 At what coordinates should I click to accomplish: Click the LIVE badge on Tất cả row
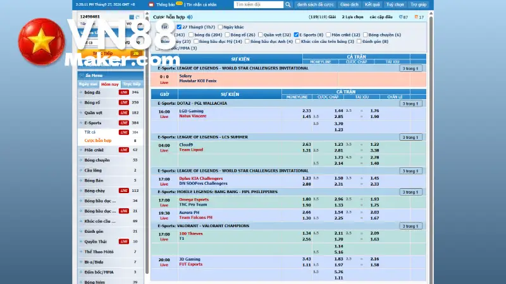(x=124, y=133)
